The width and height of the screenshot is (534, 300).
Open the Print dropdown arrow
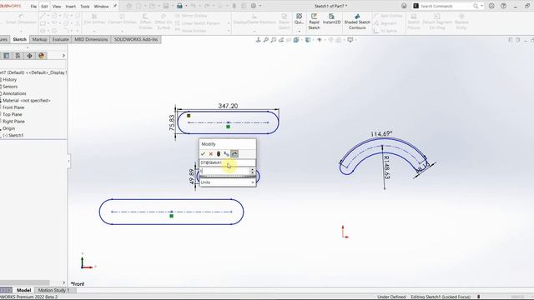click(186, 6)
